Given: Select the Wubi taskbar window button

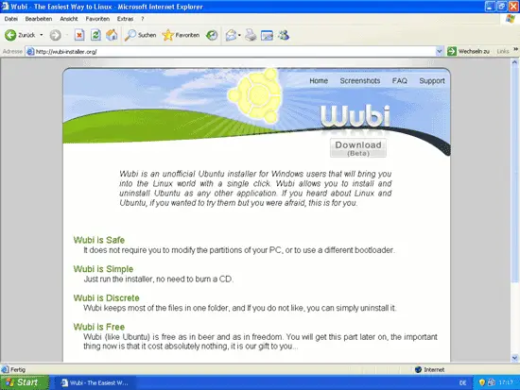Looking at the screenshot, I should (95, 382).
